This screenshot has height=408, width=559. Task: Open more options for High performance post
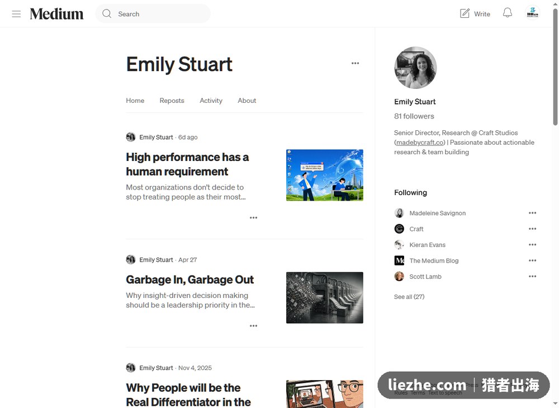click(253, 218)
